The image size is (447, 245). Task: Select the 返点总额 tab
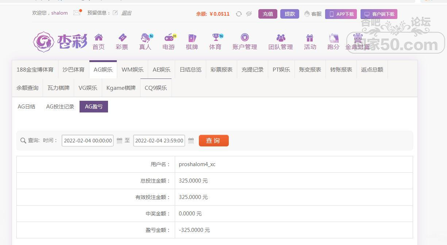[372, 69]
